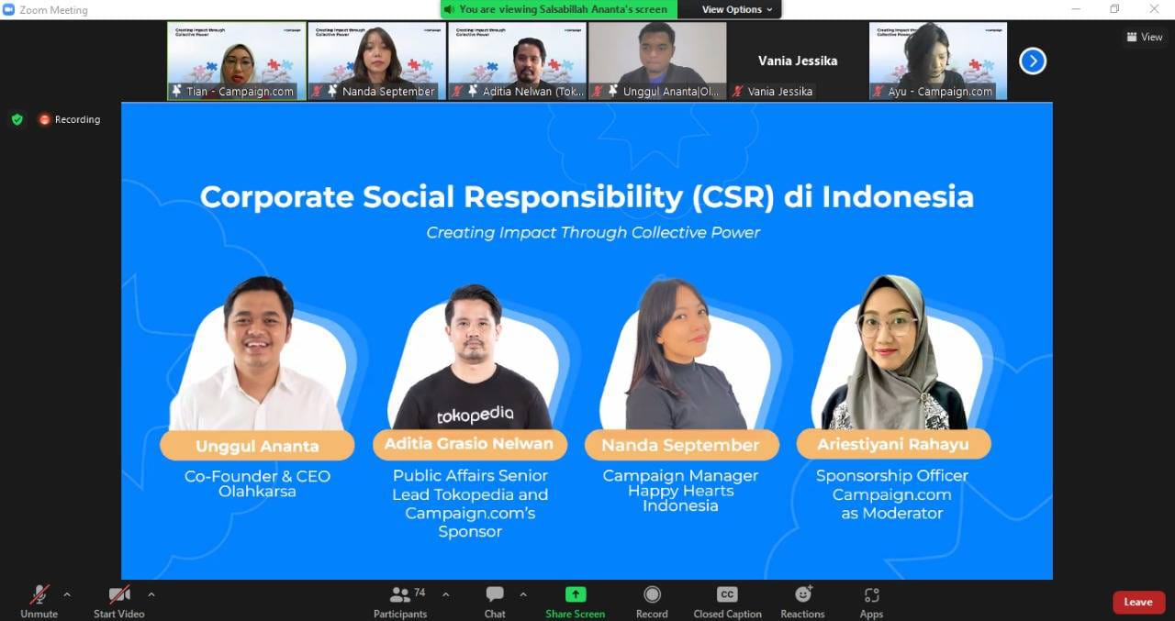The image size is (1175, 621).
Task: Select Unggul Ananta's video thumbnail
Action: 657,61
